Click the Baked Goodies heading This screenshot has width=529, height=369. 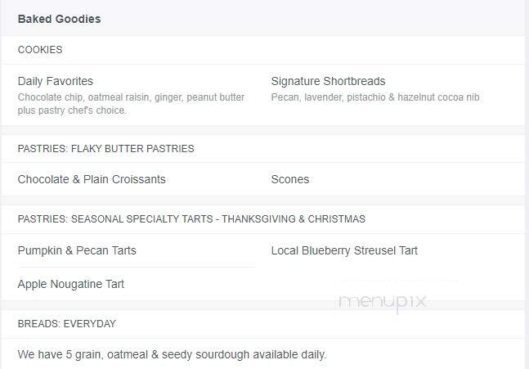(x=59, y=19)
